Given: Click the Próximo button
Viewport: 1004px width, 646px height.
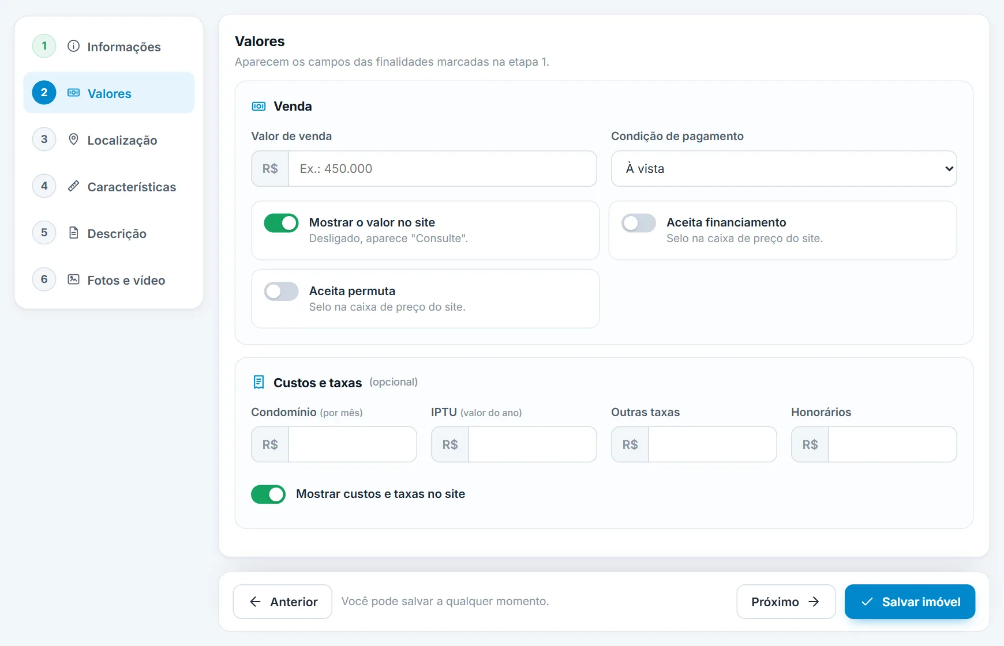Looking at the screenshot, I should point(786,602).
